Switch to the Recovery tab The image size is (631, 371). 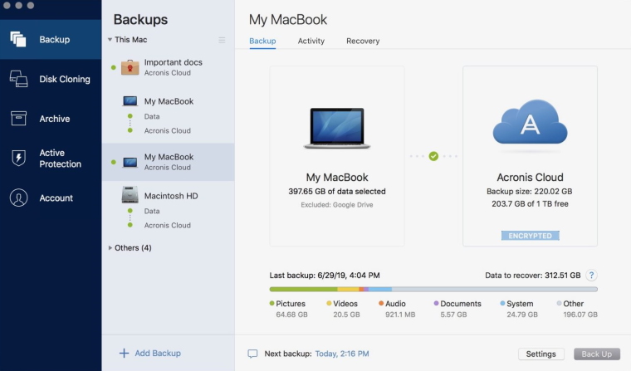click(363, 41)
